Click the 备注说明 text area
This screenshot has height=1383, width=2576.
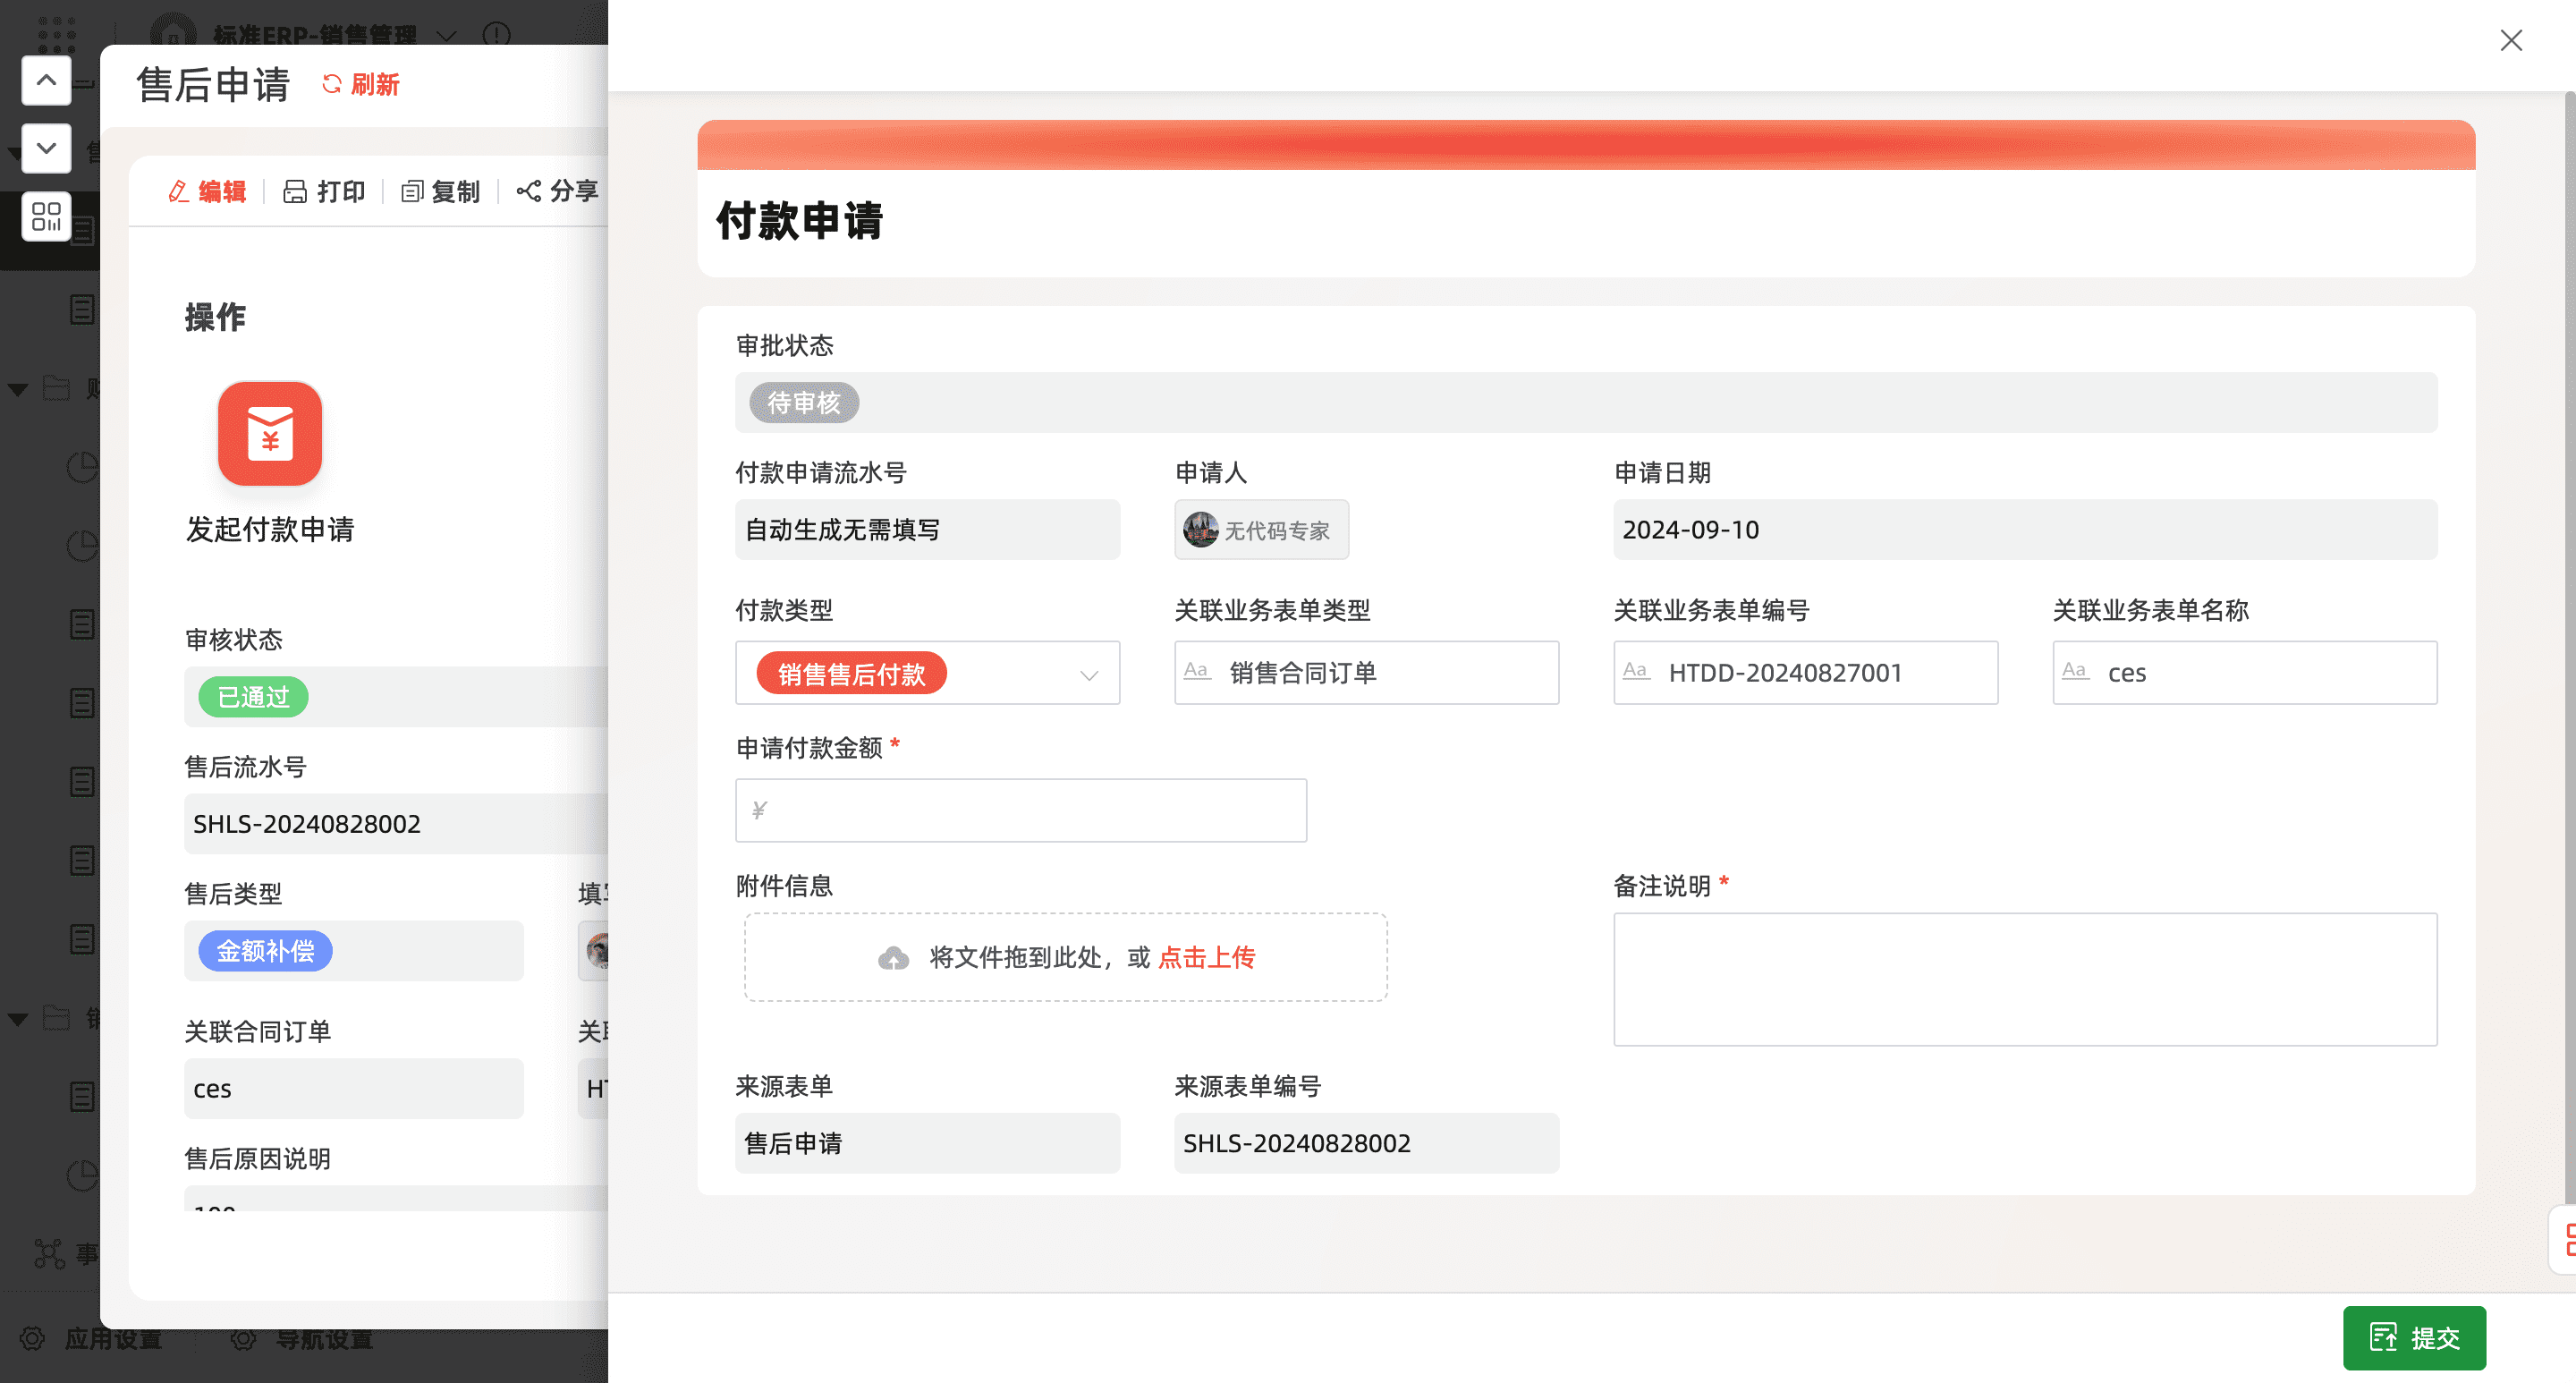(x=2024, y=978)
